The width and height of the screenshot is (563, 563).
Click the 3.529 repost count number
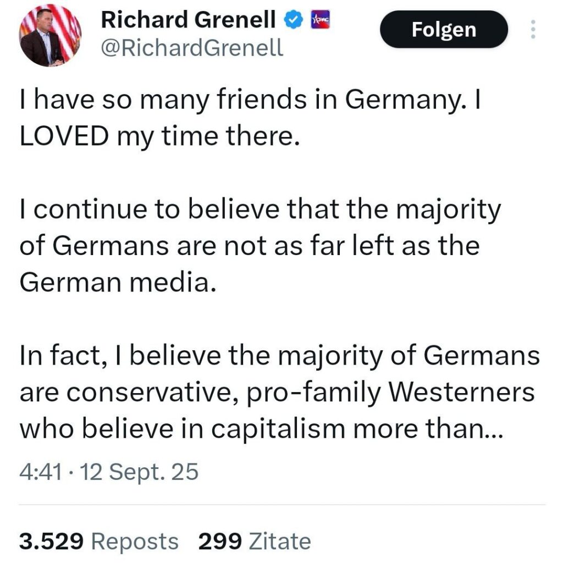point(51,541)
